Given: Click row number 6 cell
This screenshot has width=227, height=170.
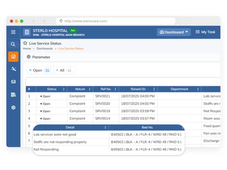Looking at the screenshot, I should tap(29, 133).
